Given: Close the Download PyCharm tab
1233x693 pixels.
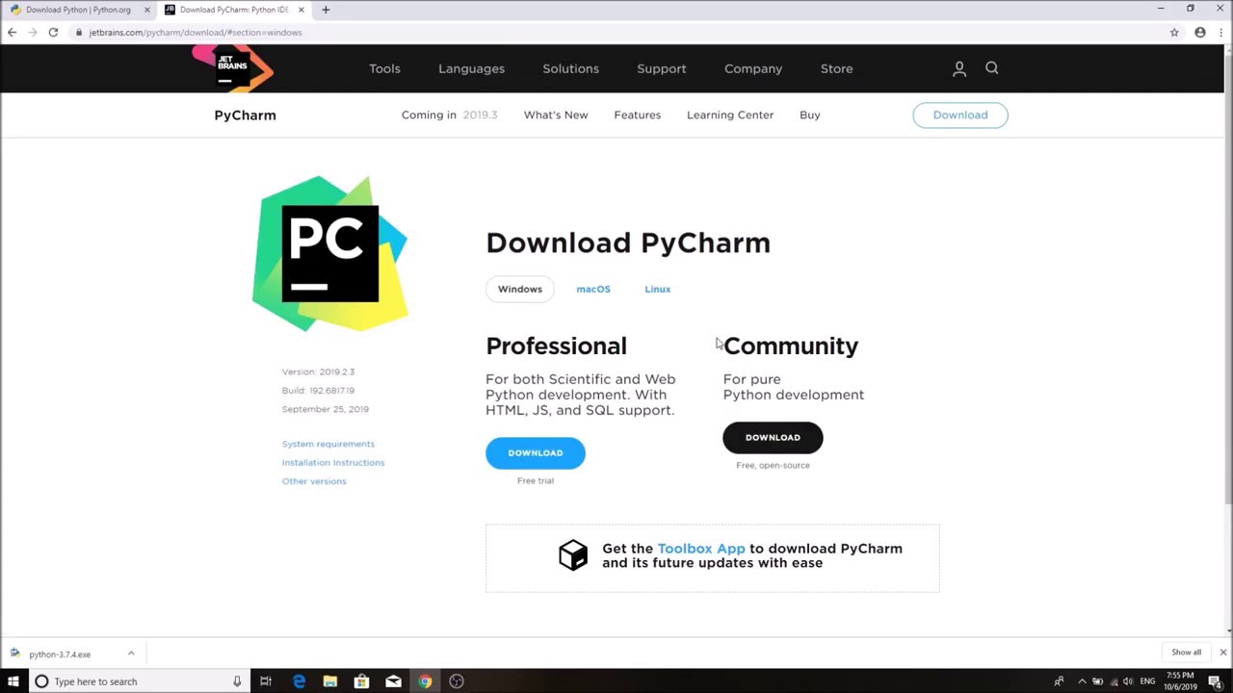Looking at the screenshot, I should 301,10.
